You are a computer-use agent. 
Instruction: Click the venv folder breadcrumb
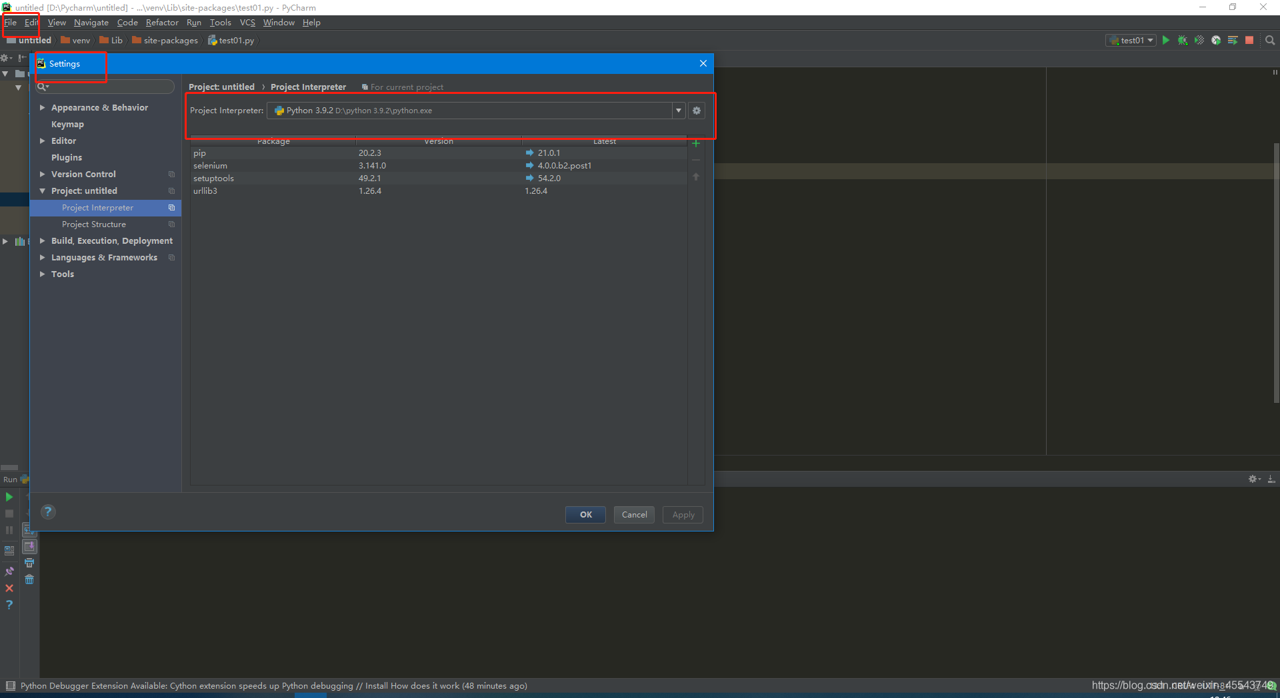(75, 41)
